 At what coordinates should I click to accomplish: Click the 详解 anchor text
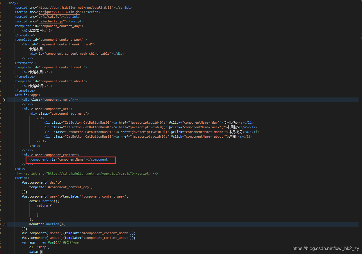(232, 137)
